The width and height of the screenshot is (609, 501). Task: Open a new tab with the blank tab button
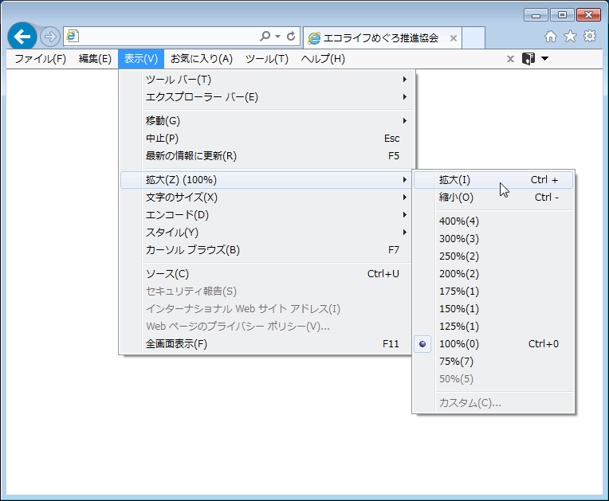click(x=473, y=38)
